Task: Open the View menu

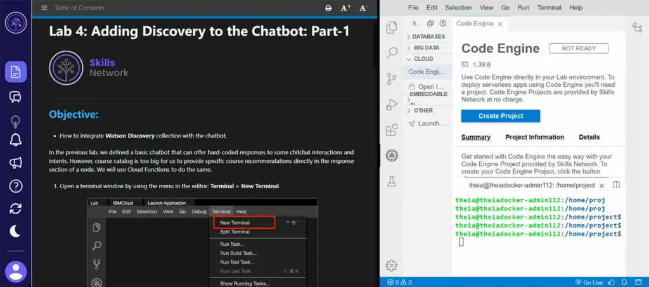Action: tap(486, 8)
